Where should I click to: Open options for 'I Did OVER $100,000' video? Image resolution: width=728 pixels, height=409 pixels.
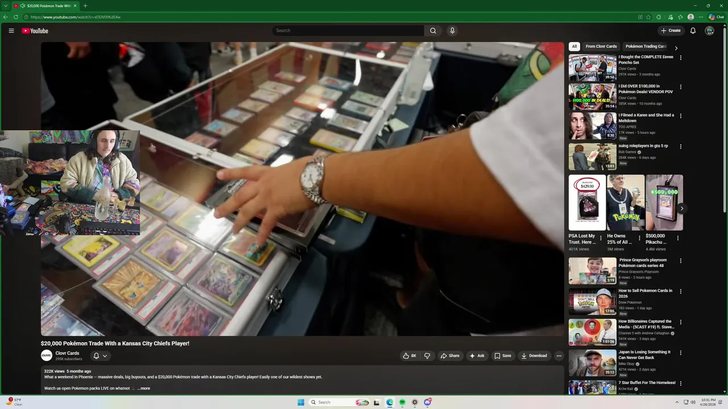(681, 87)
